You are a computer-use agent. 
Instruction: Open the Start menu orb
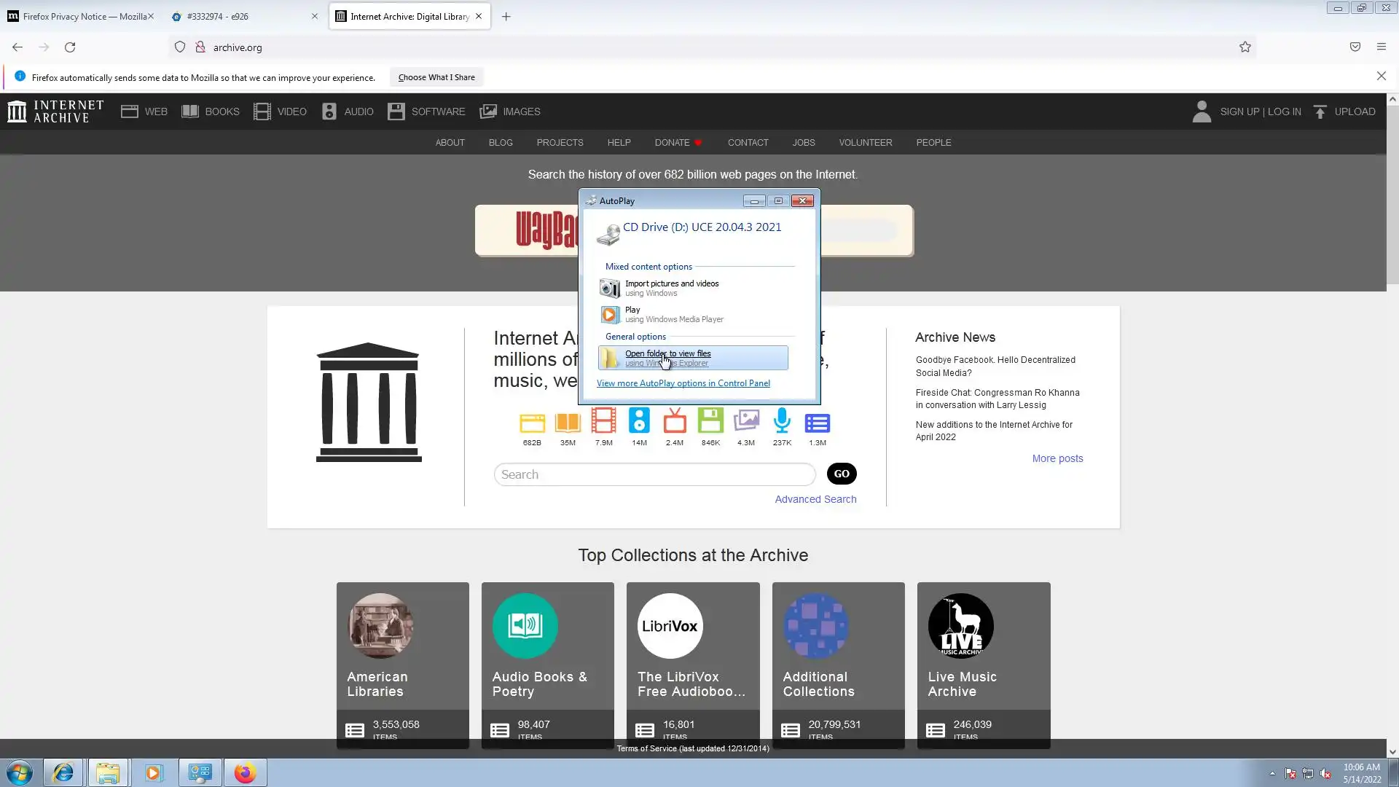tap(20, 772)
